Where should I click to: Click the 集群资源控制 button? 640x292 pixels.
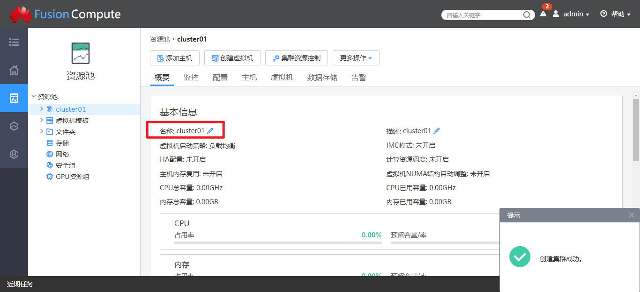(297, 58)
